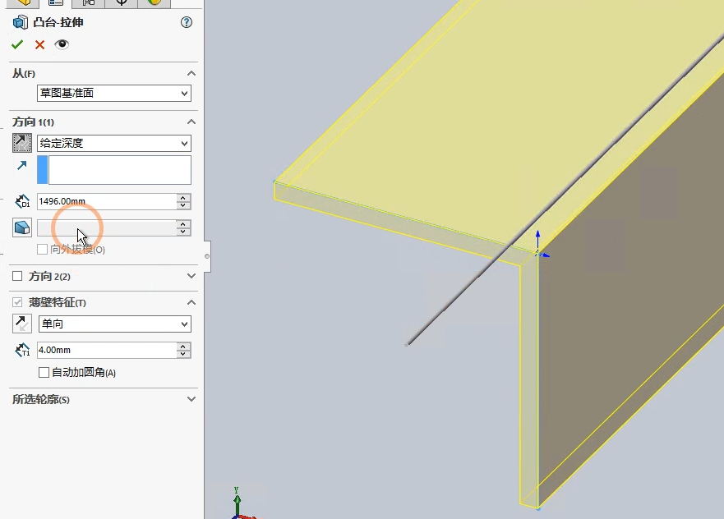Screen dimensions: 724x519
Task: Click reverse direction icon in 方向1
Action: click(x=22, y=143)
